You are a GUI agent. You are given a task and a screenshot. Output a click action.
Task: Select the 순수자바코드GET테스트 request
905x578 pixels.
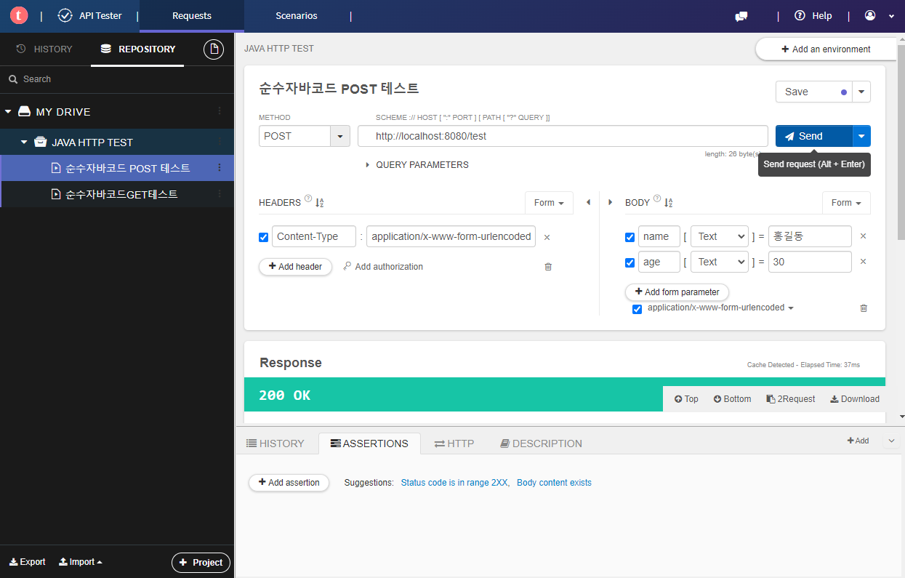[121, 194]
